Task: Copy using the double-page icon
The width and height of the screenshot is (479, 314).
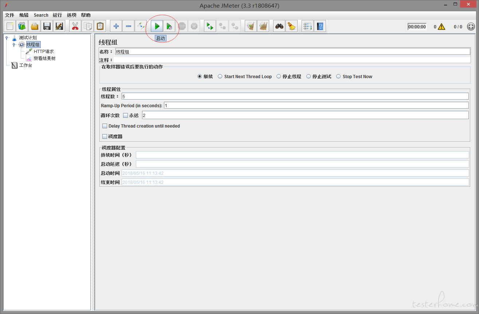Action: 88,26
